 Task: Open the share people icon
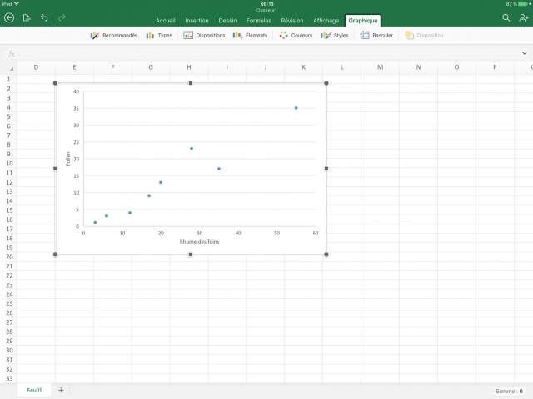coord(524,17)
